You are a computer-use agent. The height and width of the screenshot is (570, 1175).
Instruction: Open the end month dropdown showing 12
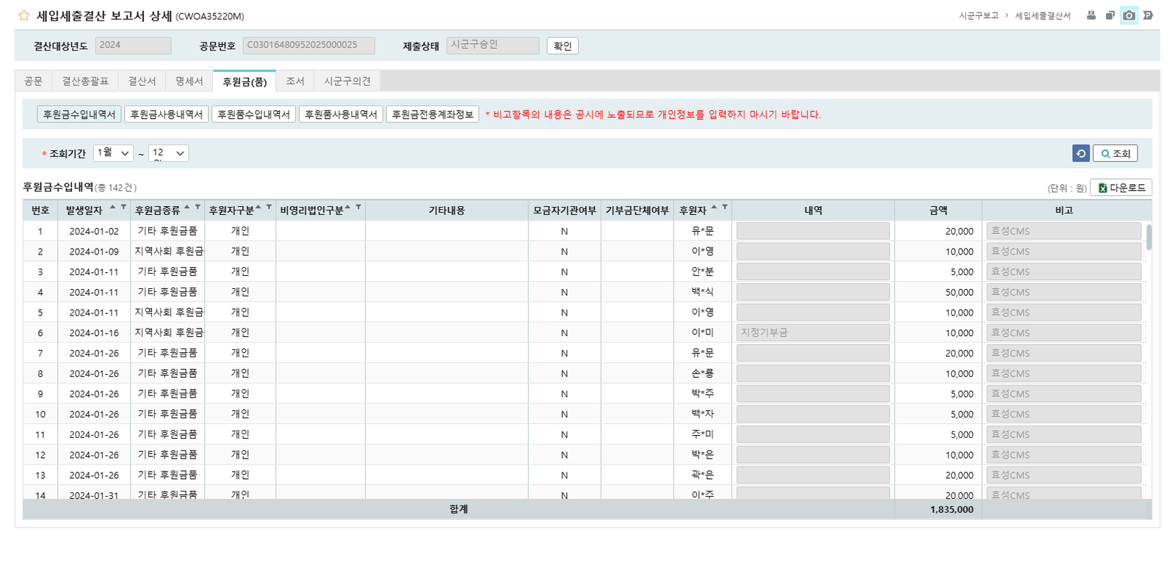pos(169,153)
